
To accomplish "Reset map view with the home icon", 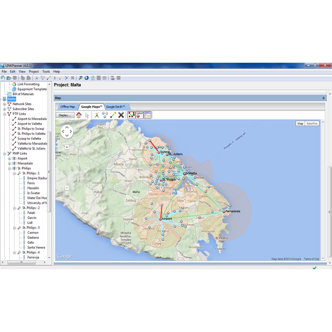I will [x=79, y=115].
